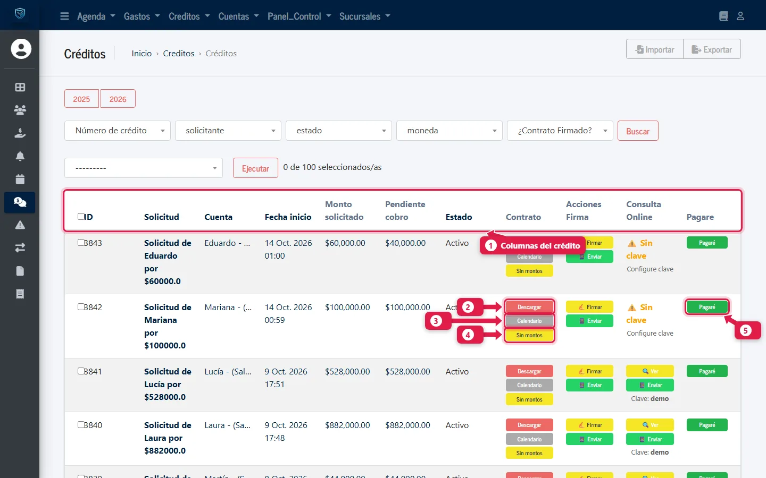This screenshot has width=766, height=478.
Task: Click Eduardo account cell
Action: 227,243
